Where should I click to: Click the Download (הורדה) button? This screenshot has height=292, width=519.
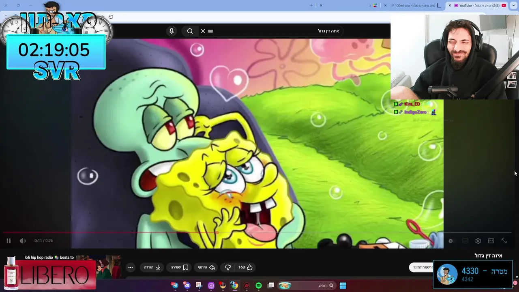pyautogui.click(x=152, y=267)
